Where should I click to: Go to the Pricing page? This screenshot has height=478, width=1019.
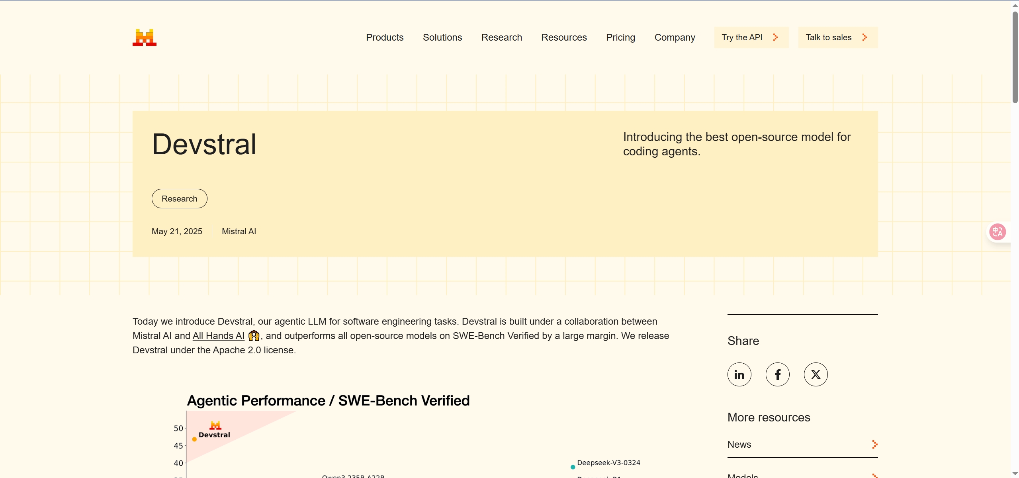point(620,37)
